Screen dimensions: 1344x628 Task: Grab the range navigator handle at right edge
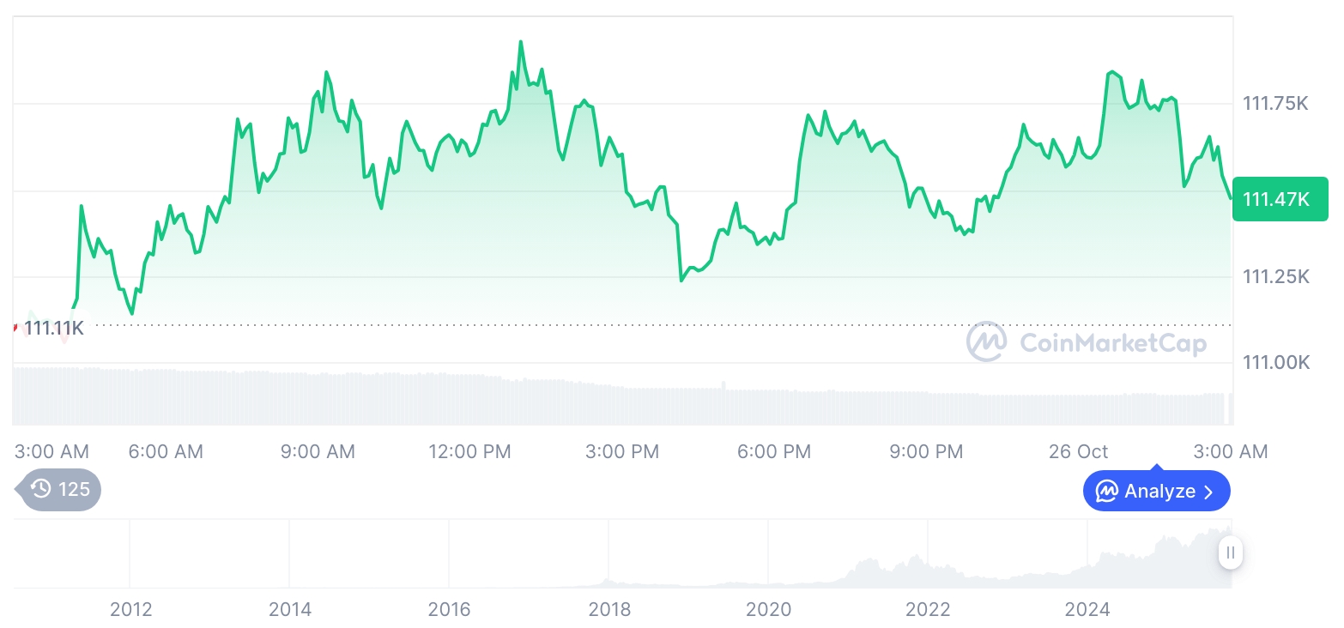(x=1230, y=553)
